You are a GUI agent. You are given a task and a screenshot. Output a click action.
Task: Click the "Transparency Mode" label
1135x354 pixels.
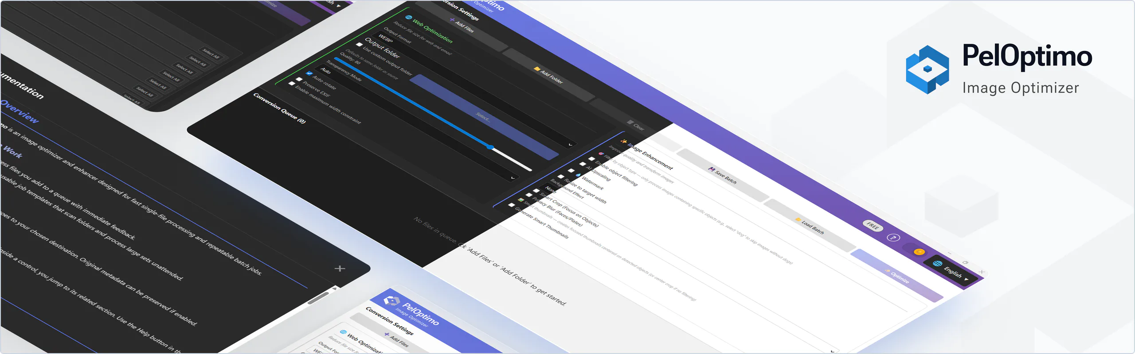(344, 70)
